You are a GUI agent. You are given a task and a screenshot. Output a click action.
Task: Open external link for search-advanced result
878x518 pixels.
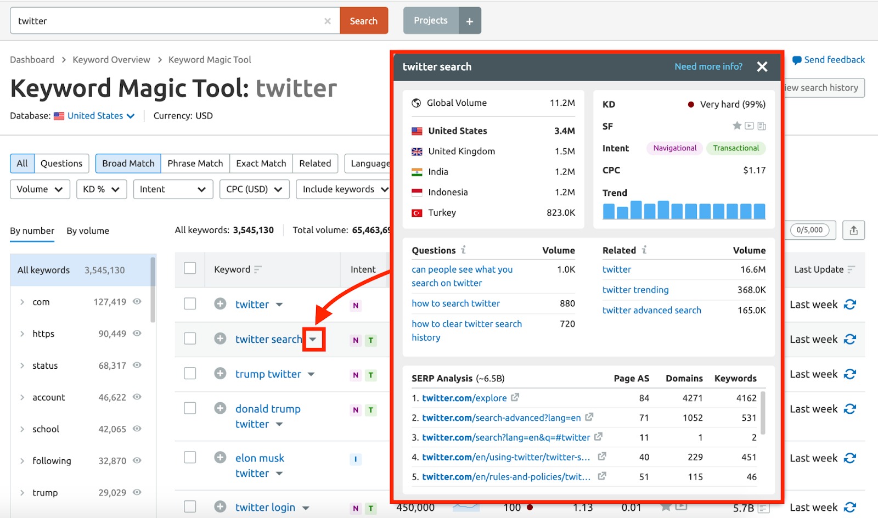click(x=589, y=417)
